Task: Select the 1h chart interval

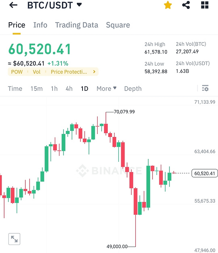Action: coord(54,88)
